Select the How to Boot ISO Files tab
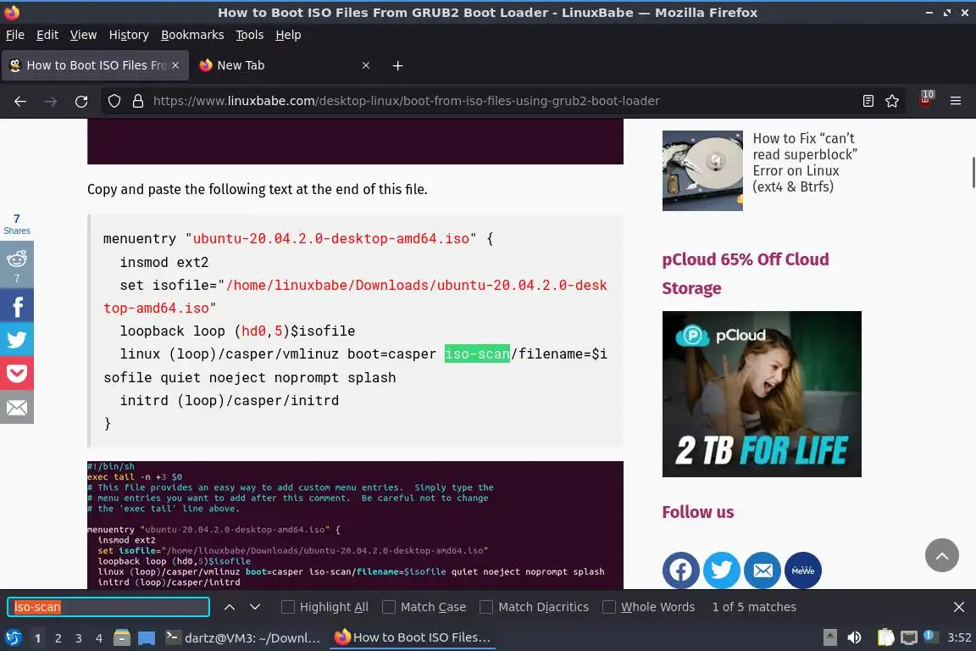976x651 pixels. coord(95,65)
